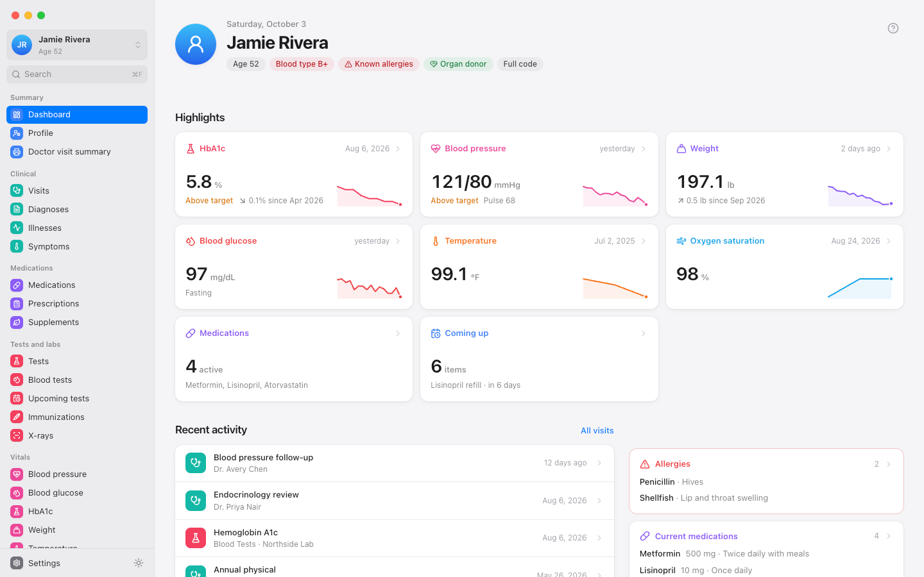This screenshot has height=577, width=924.
Task: Click the Symptoms thermometer icon
Action: pyautogui.click(x=17, y=246)
